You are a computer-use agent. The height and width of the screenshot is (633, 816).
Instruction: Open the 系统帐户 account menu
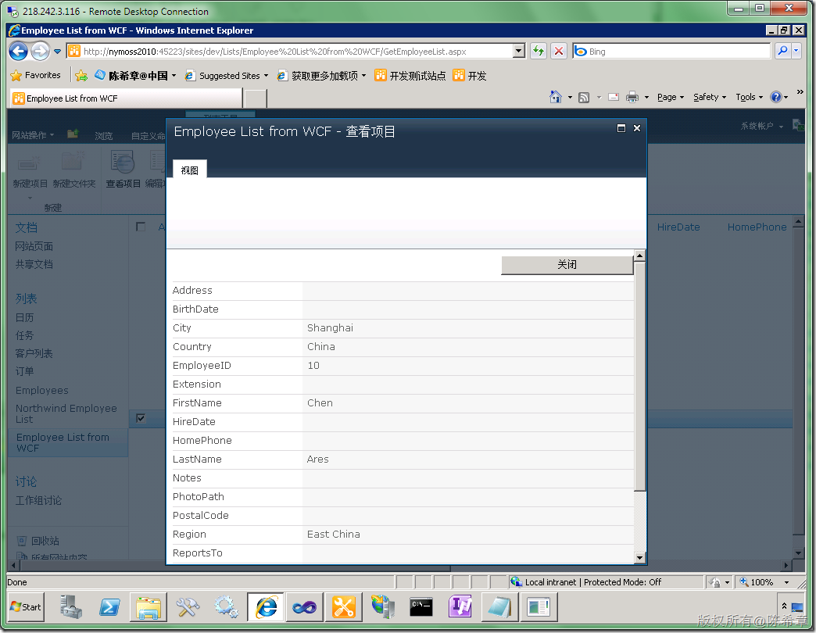pyautogui.click(x=761, y=126)
